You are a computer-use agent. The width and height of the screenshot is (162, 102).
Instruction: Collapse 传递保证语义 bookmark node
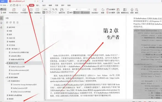pyautogui.click(x=8, y=81)
